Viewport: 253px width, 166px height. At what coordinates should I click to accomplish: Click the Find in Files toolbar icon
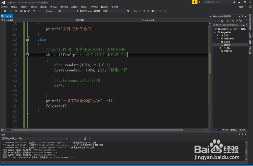[x=128, y=11]
